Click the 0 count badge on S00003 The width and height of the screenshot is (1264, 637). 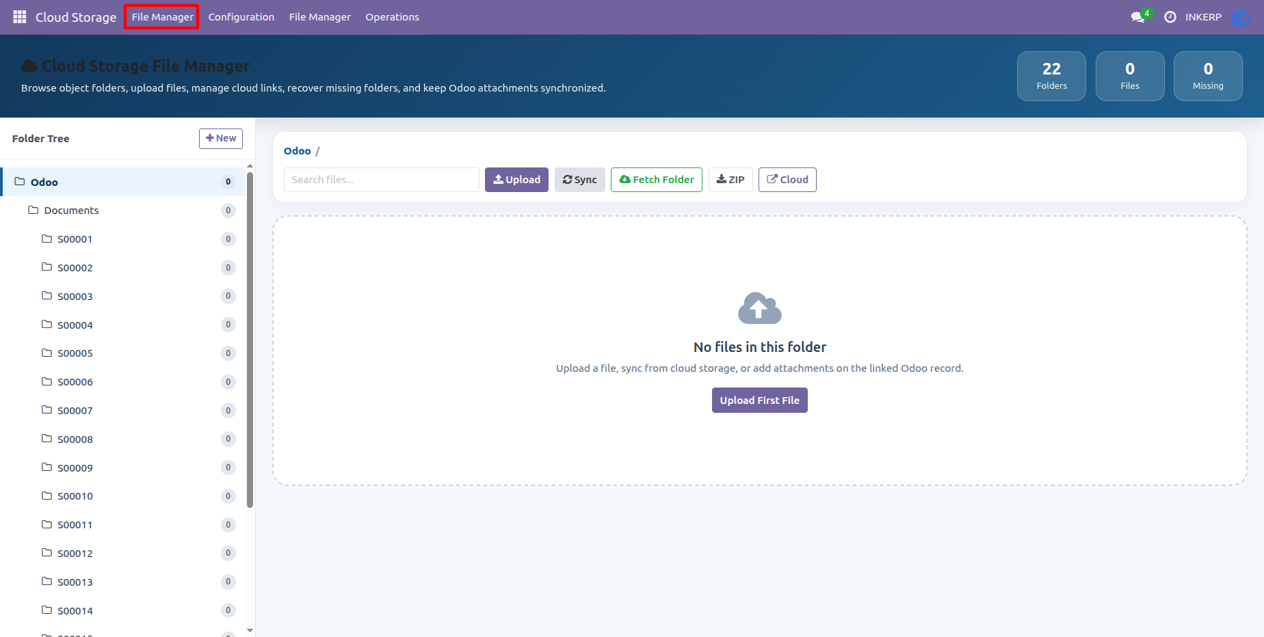tap(228, 296)
